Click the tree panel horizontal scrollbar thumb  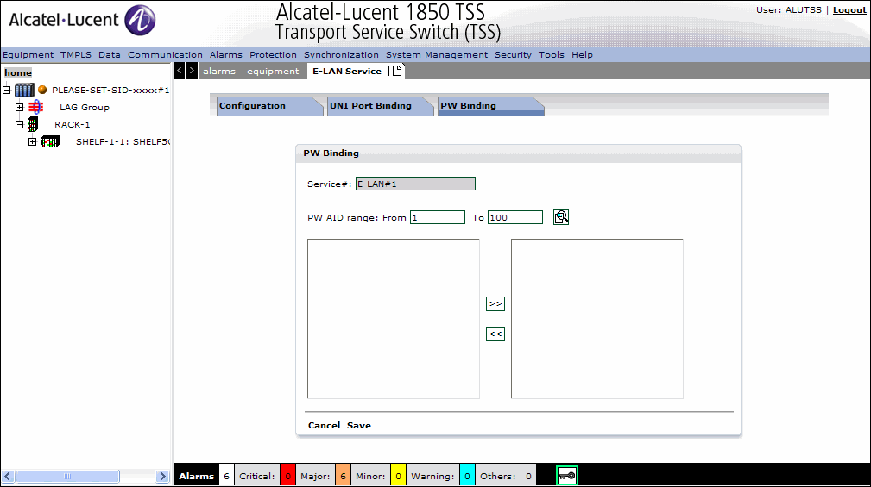tap(68, 476)
